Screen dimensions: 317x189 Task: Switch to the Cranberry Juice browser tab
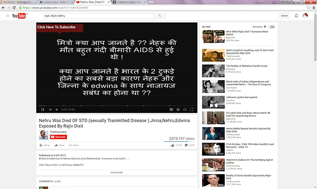[130, 2]
